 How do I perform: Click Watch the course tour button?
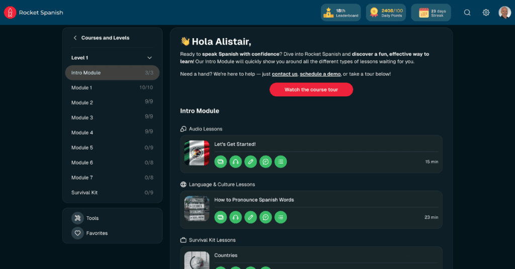point(311,89)
